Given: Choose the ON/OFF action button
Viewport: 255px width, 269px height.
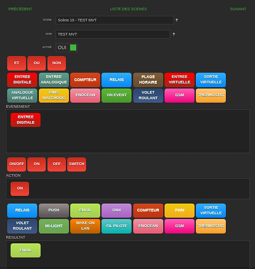Looking at the screenshot, I should [17, 164].
